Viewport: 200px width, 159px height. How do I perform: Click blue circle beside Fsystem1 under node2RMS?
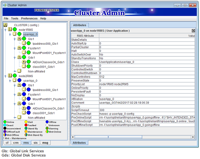(24, 94)
